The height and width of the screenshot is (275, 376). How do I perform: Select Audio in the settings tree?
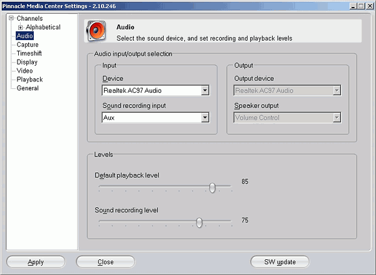[24, 36]
